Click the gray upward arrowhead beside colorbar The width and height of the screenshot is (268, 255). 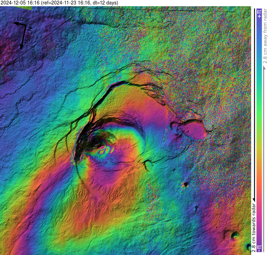(265, 68)
